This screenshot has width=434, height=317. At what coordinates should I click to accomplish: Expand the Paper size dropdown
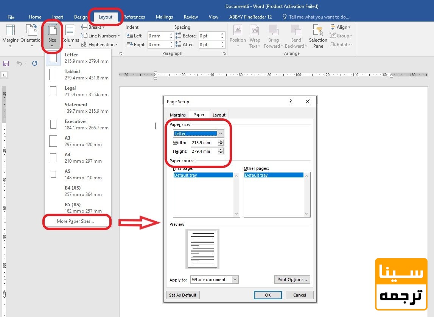[x=221, y=134]
